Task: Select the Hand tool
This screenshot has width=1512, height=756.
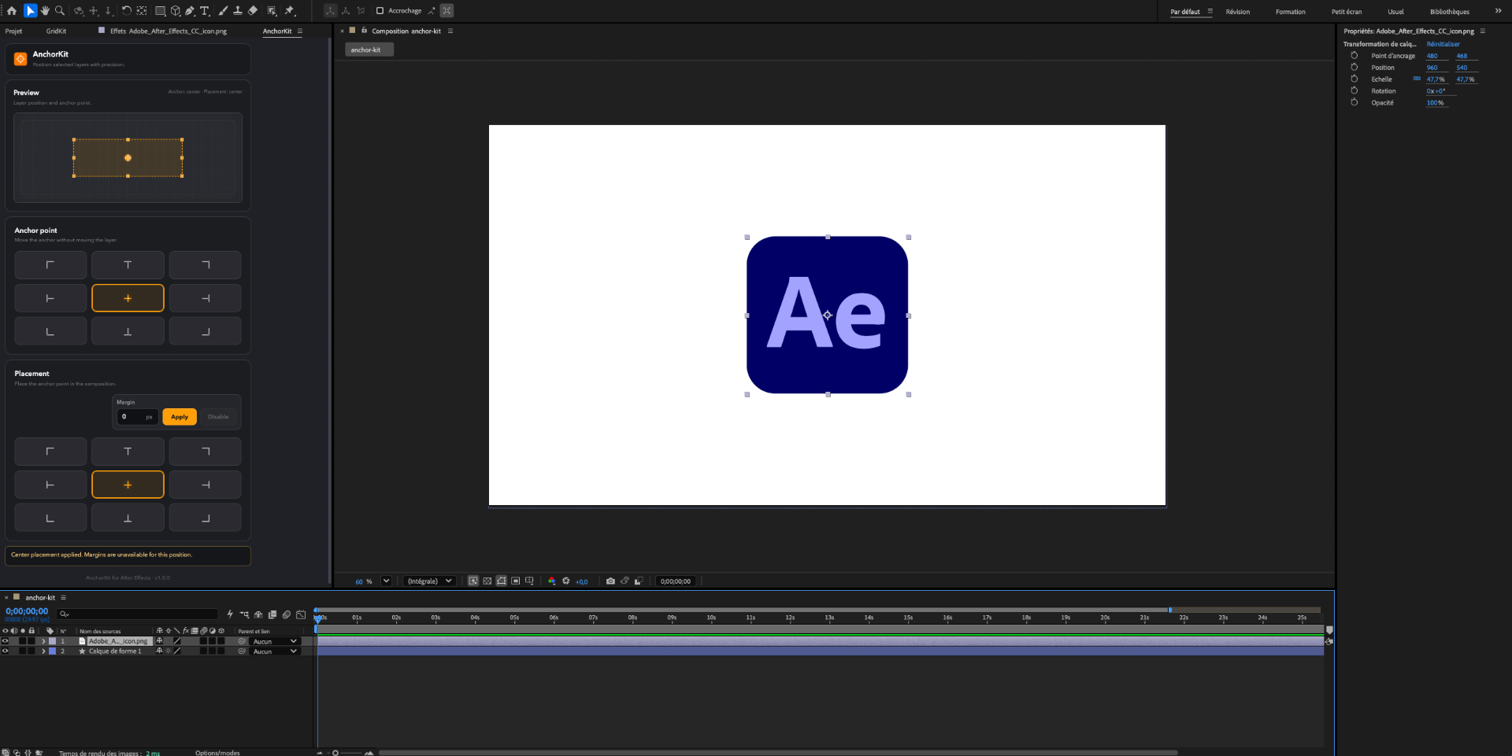Action: [x=45, y=11]
